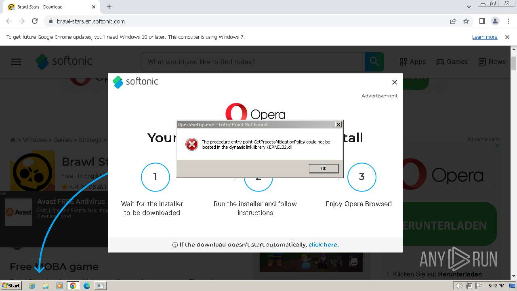The height and width of the screenshot is (291, 517).
Task: Open Microsoft Edge from the taskbar
Action: pos(87,286)
